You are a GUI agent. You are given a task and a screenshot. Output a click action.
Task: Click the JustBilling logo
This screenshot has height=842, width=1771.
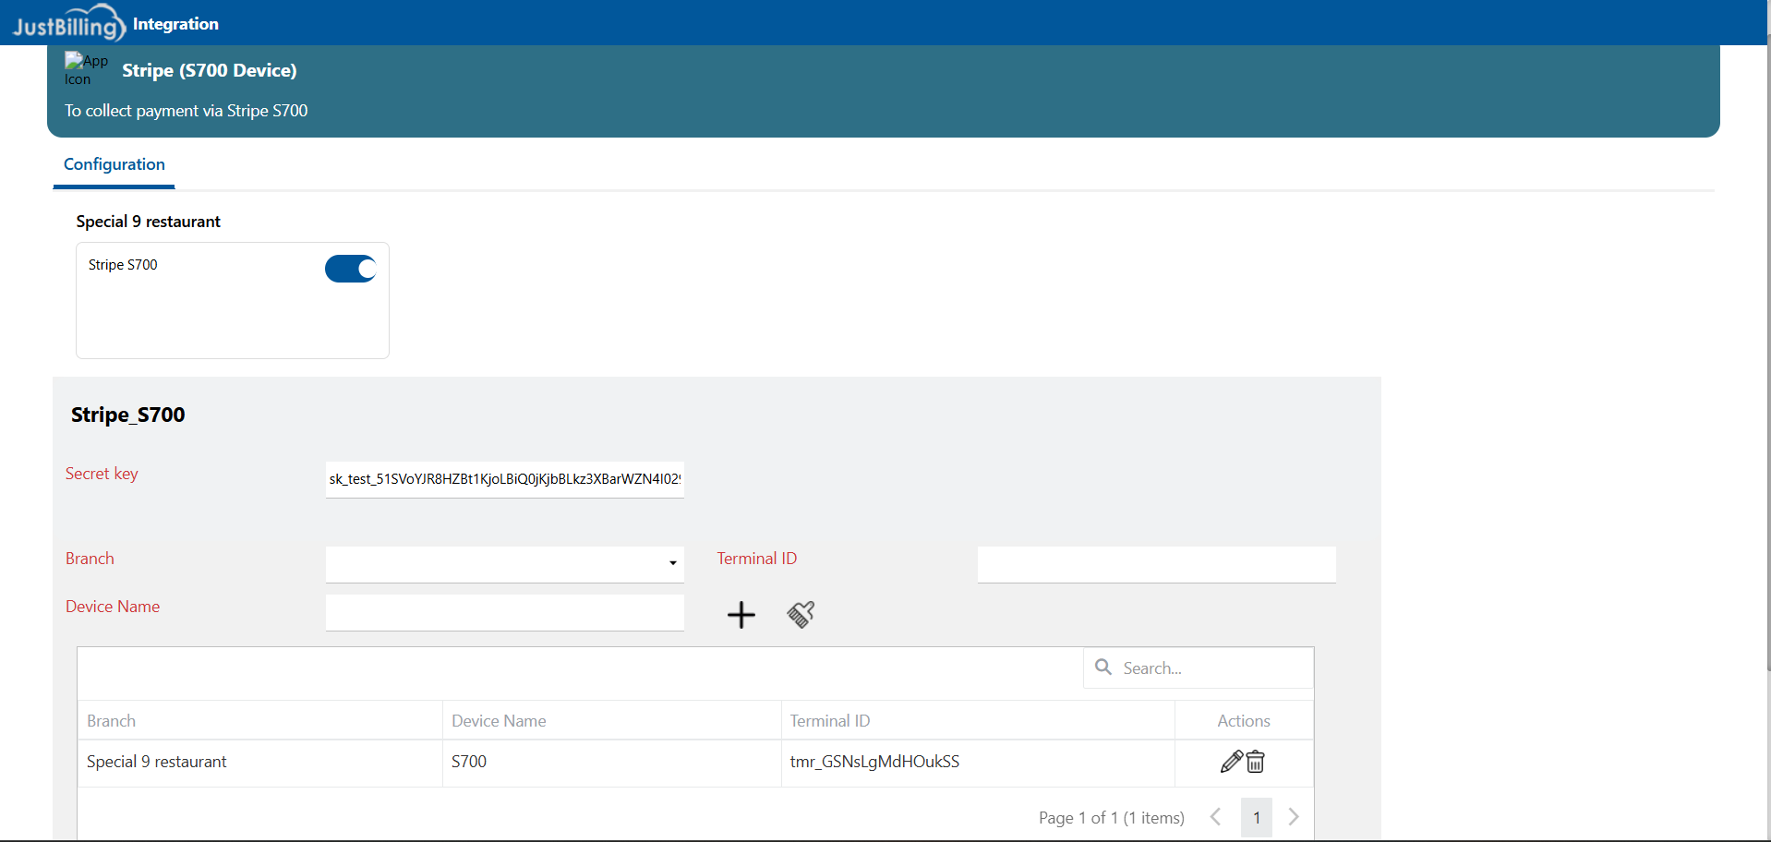pyautogui.click(x=68, y=23)
